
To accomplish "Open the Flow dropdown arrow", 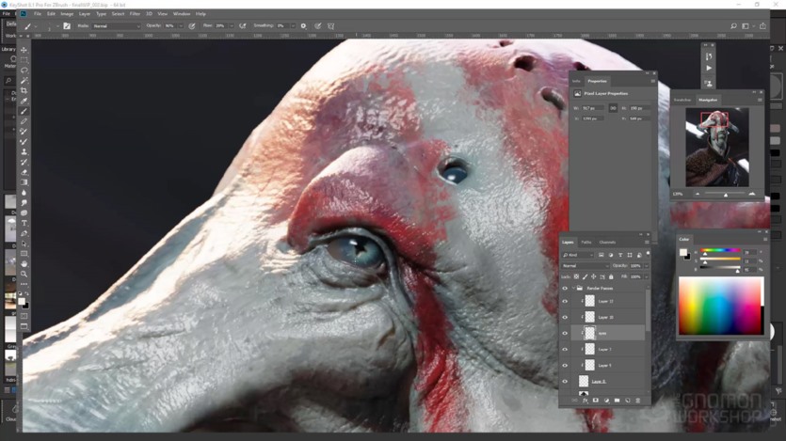I will [x=231, y=26].
